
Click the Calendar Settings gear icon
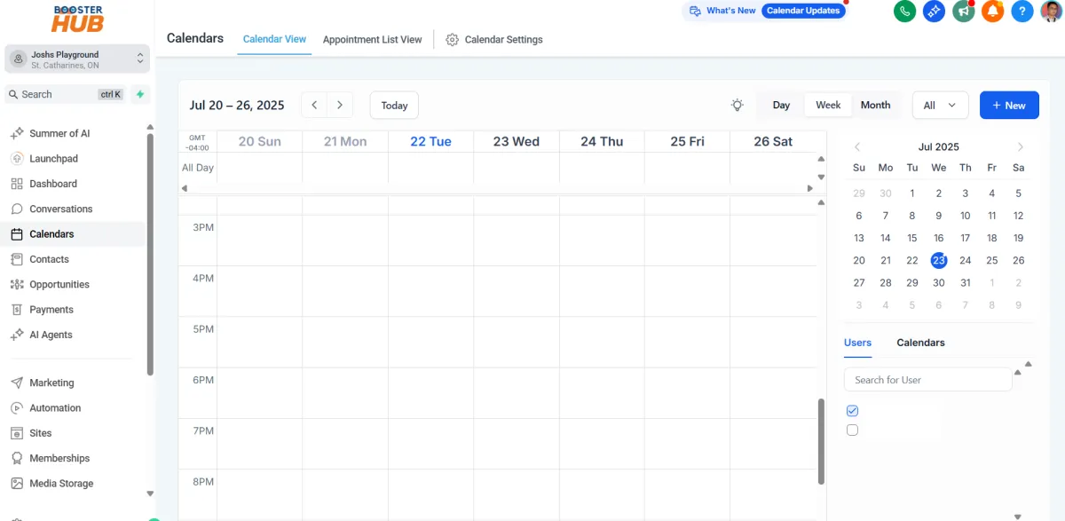pos(452,40)
